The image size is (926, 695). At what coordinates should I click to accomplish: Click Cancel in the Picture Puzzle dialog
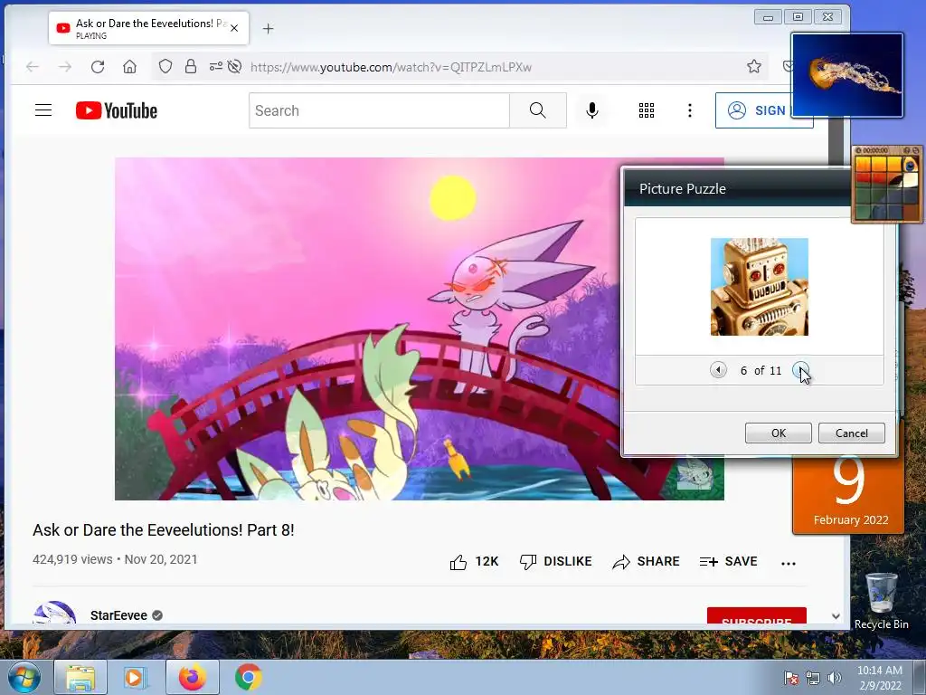[852, 433]
